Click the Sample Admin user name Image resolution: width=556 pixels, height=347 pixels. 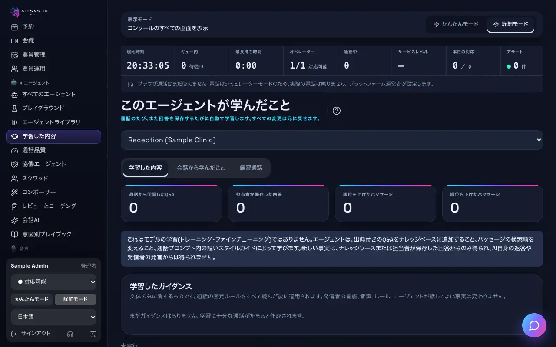point(30,266)
